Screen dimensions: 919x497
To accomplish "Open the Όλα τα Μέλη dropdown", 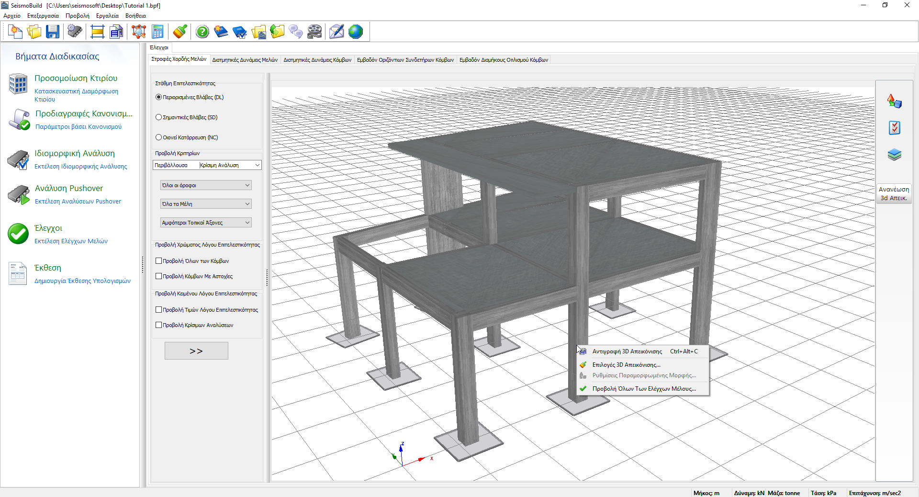I will tap(206, 204).
